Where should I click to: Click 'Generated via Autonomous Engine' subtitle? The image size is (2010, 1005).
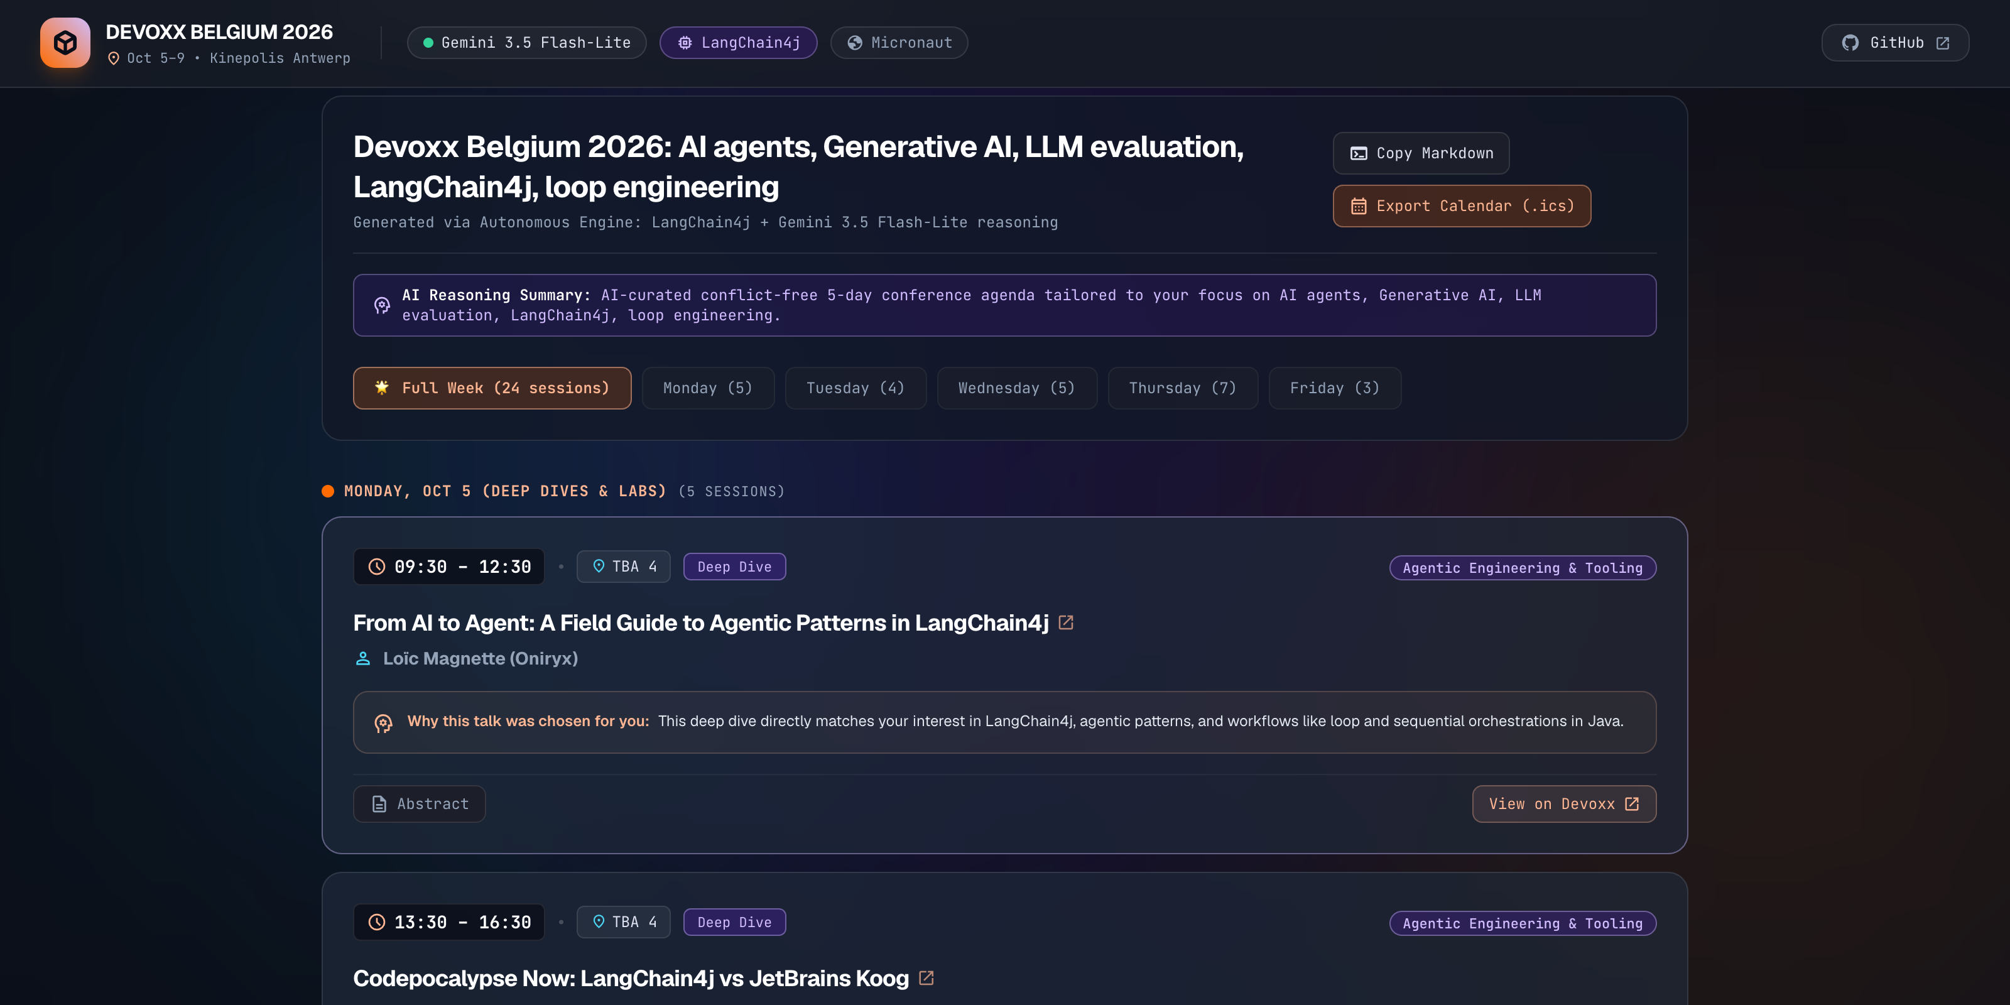pyautogui.click(x=705, y=222)
